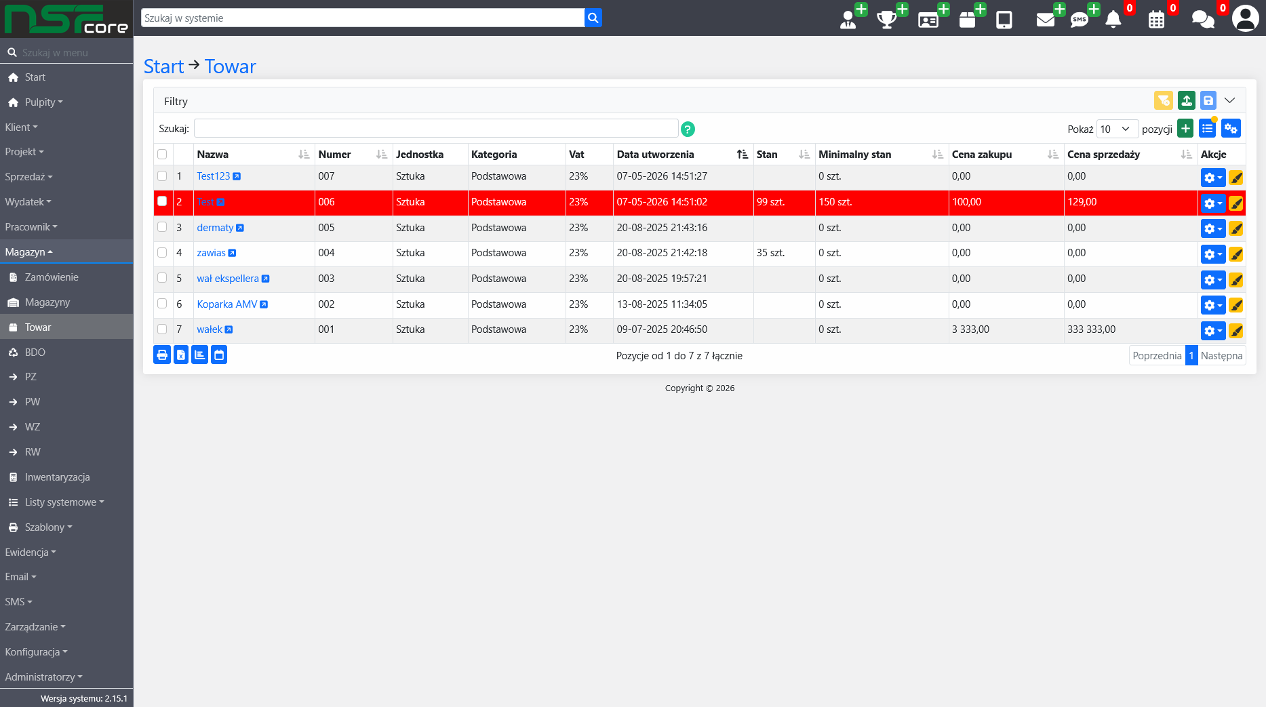Export table to Excel icon
The width and height of the screenshot is (1266, 707).
(181, 355)
